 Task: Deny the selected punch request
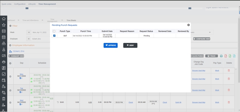(130, 45)
